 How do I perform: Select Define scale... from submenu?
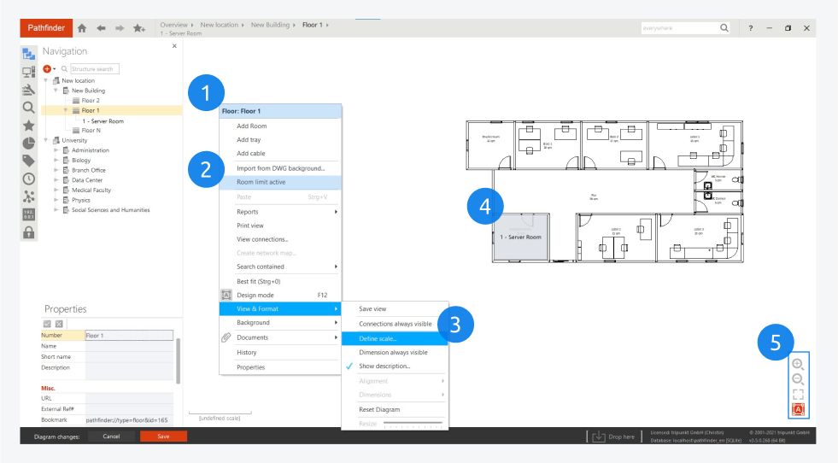[378, 338]
